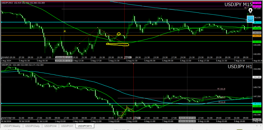263x130 pixels.
Task: Select the FE 161.8 Fibonacci label
Action: (221, 89)
